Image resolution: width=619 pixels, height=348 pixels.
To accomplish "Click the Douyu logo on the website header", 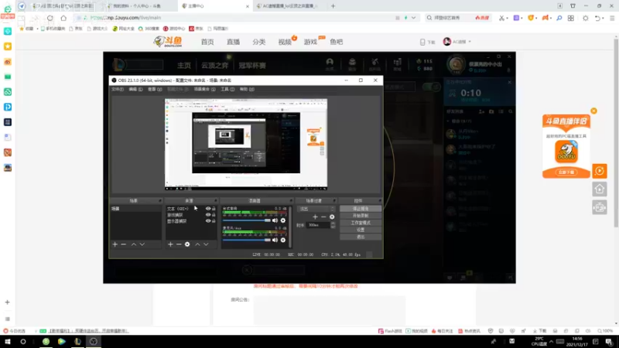I will pyautogui.click(x=168, y=42).
